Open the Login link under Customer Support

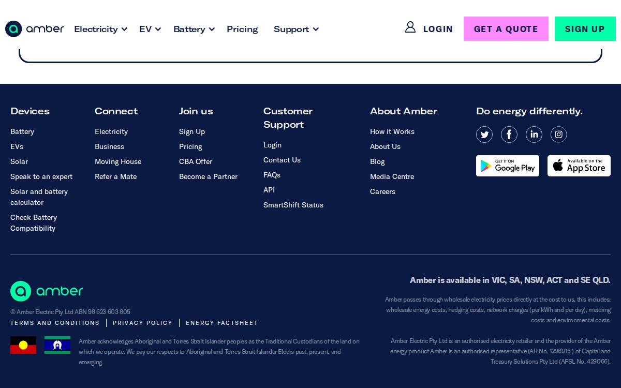point(272,145)
